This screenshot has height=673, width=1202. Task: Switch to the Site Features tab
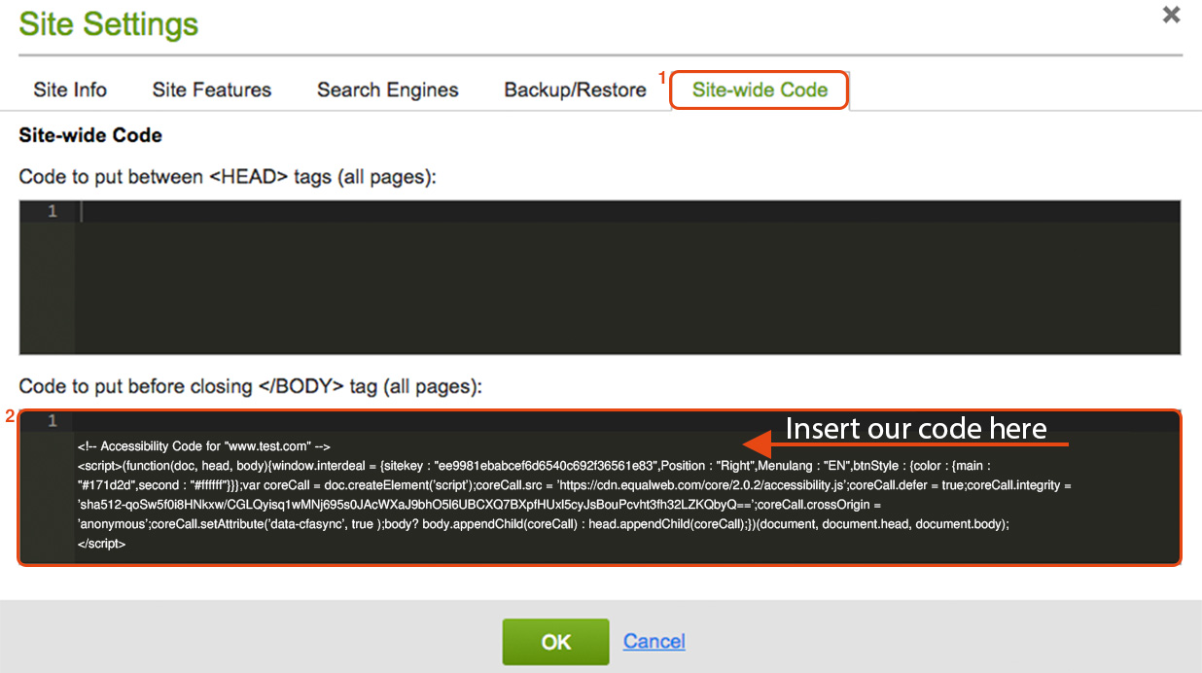pos(212,89)
